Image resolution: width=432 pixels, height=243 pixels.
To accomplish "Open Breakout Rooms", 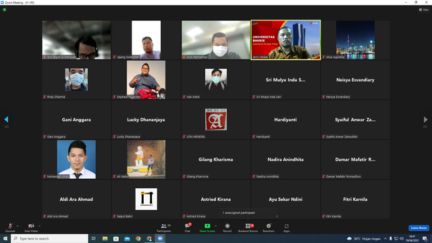I will [x=248, y=227].
